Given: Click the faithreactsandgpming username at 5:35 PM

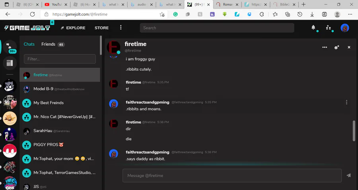Looking at the screenshot, I should [148, 102].
